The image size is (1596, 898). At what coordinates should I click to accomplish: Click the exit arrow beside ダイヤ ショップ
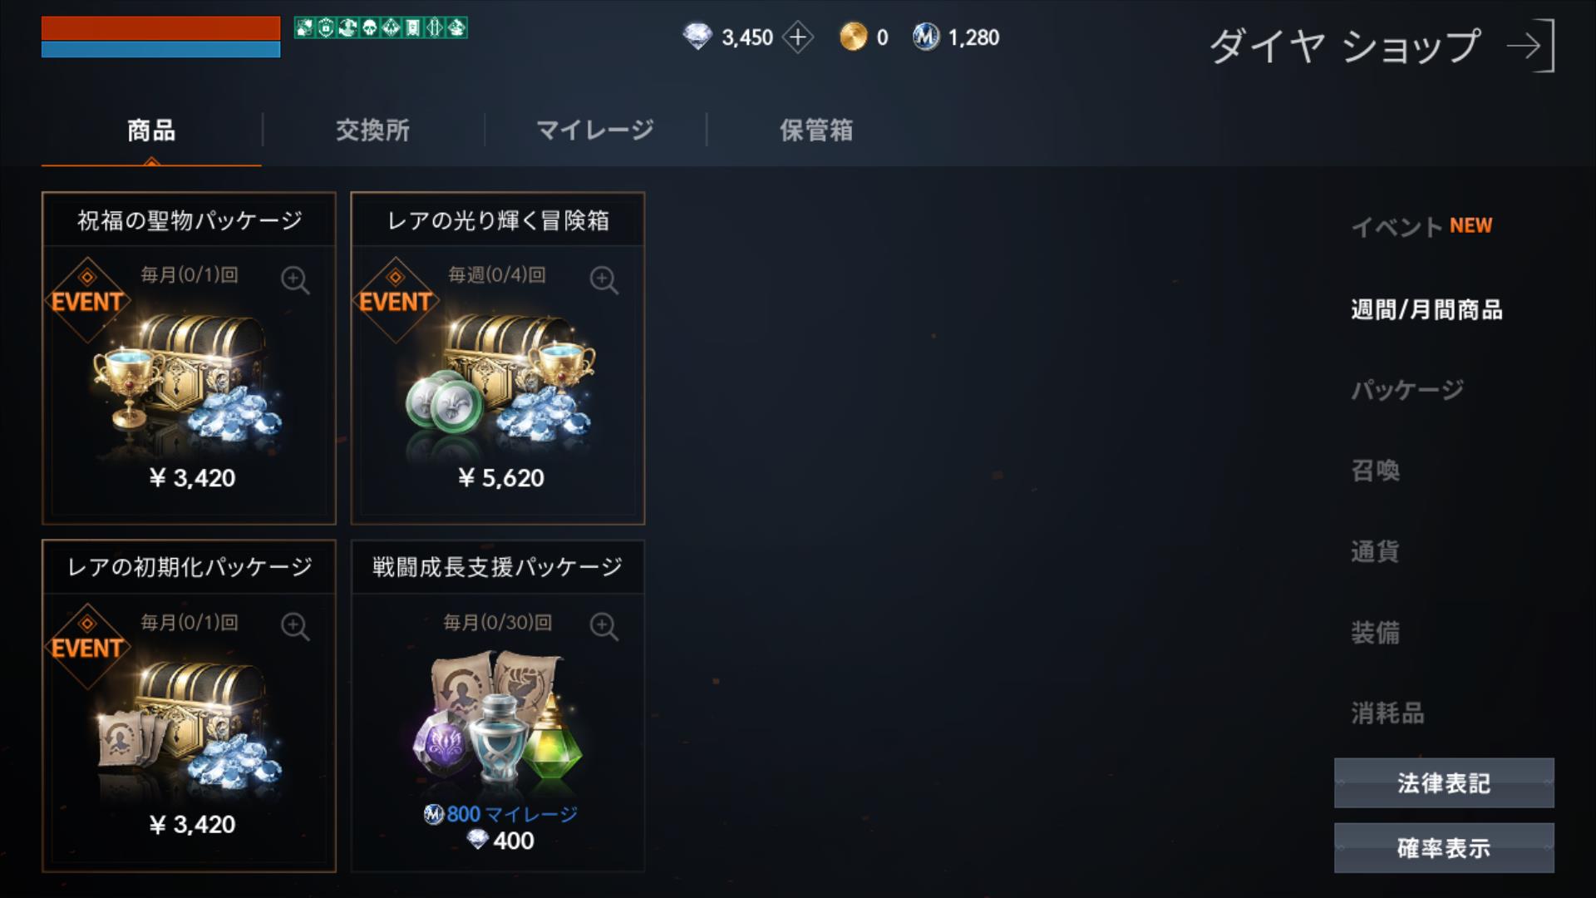[1530, 46]
